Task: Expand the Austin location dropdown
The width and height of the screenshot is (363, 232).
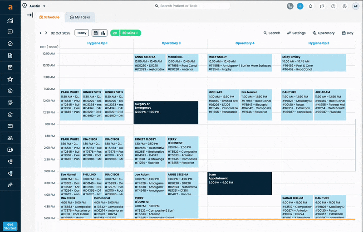Action: point(34,6)
